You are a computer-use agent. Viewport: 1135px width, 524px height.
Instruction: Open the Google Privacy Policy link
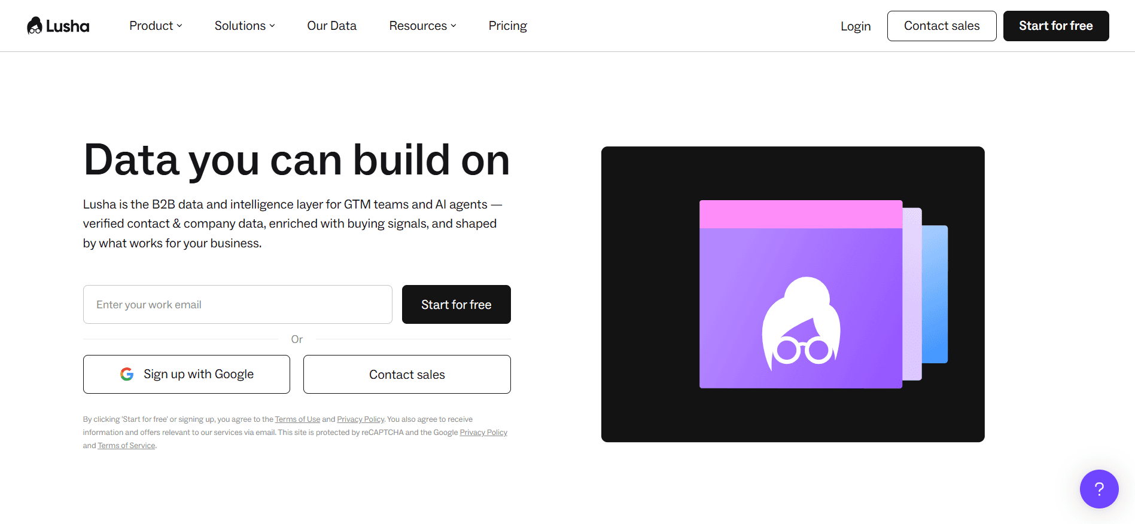pos(483,433)
